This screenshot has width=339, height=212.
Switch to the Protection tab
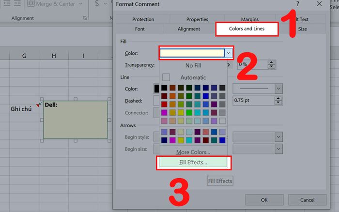coord(143,19)
